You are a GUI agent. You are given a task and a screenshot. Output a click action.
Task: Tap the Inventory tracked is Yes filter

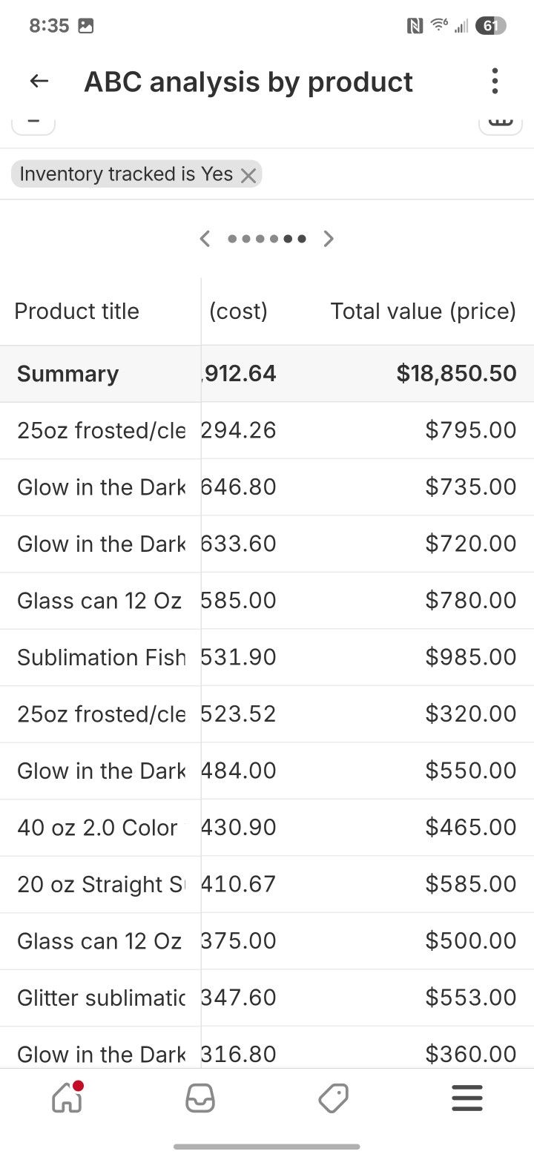pos(126,174)
